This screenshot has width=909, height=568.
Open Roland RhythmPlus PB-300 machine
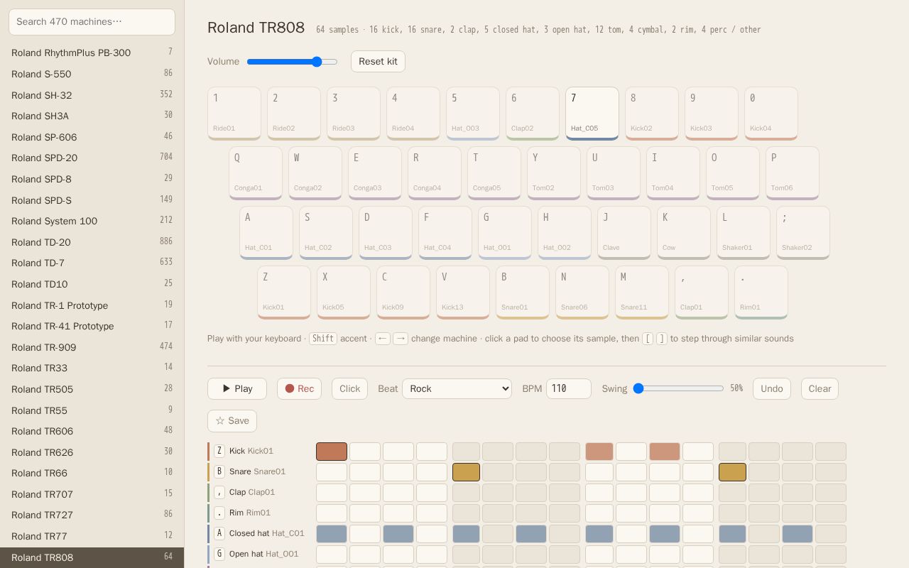[x=92, y=53]
